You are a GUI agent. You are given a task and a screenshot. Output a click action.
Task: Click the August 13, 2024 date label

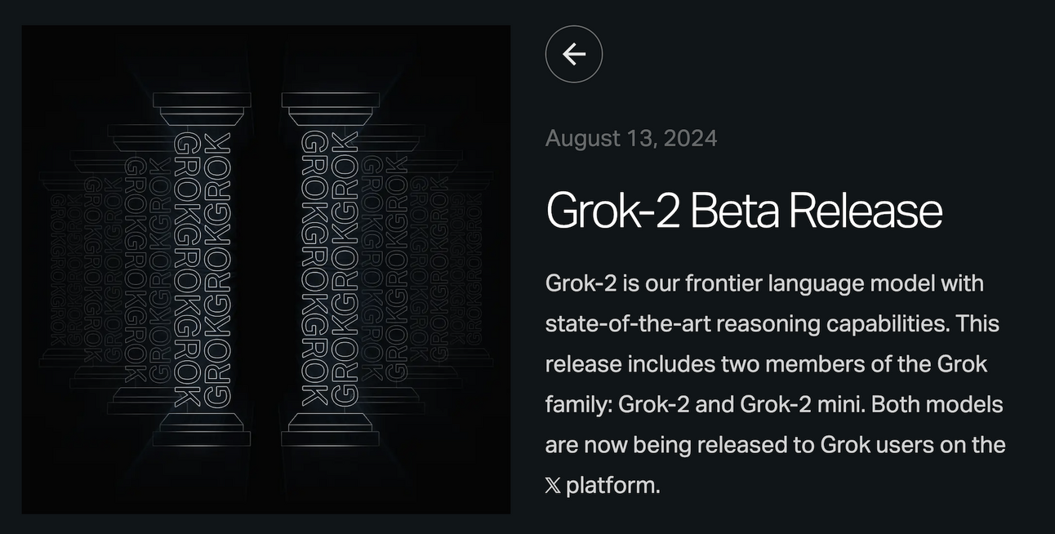coord(630,137)
